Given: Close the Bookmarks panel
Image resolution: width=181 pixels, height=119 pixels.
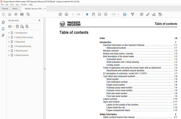Looking at the screenshot, I should pyautogui.click(x=39, y=20).
